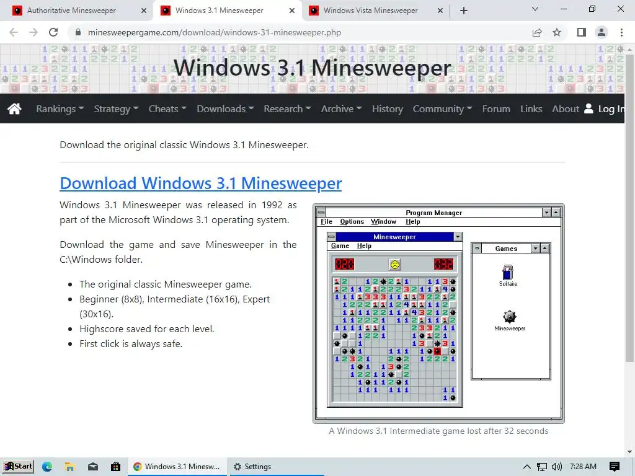Viewport: 635px width, 476px height.
Task: Click the Log In link
Action: (x=604, y=109)
